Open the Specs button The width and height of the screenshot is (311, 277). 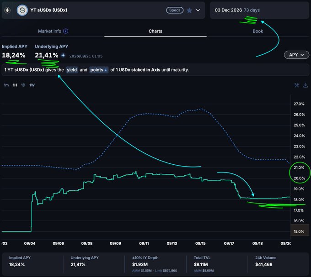[175, 10]
